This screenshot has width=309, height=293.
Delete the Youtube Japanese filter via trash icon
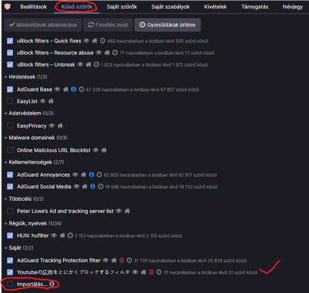151,272
